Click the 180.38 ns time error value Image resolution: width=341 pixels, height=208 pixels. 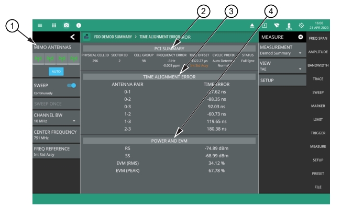(x=217, y=129)
